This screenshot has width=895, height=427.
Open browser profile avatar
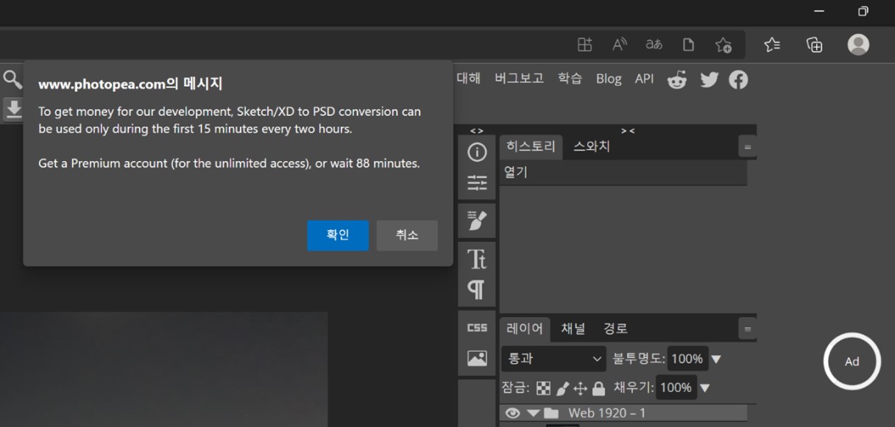coord(858,45)
